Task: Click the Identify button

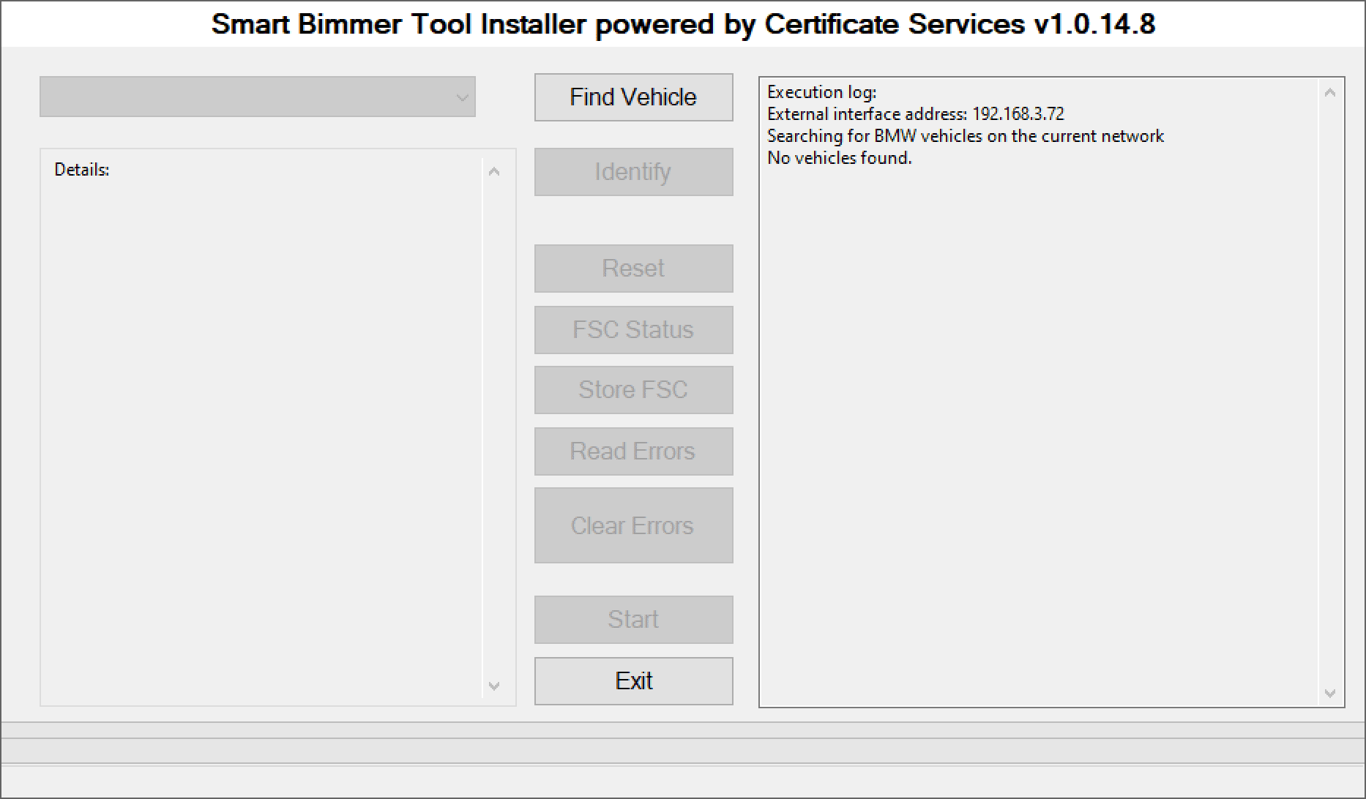Action: point(633,172)
